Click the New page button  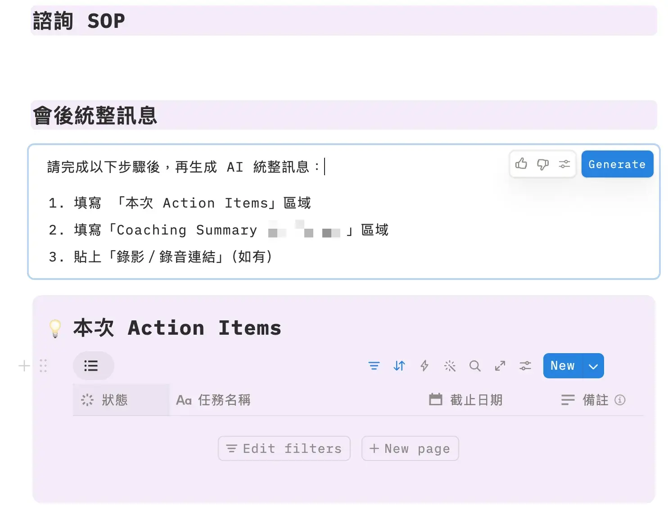[x=410, y=448]
